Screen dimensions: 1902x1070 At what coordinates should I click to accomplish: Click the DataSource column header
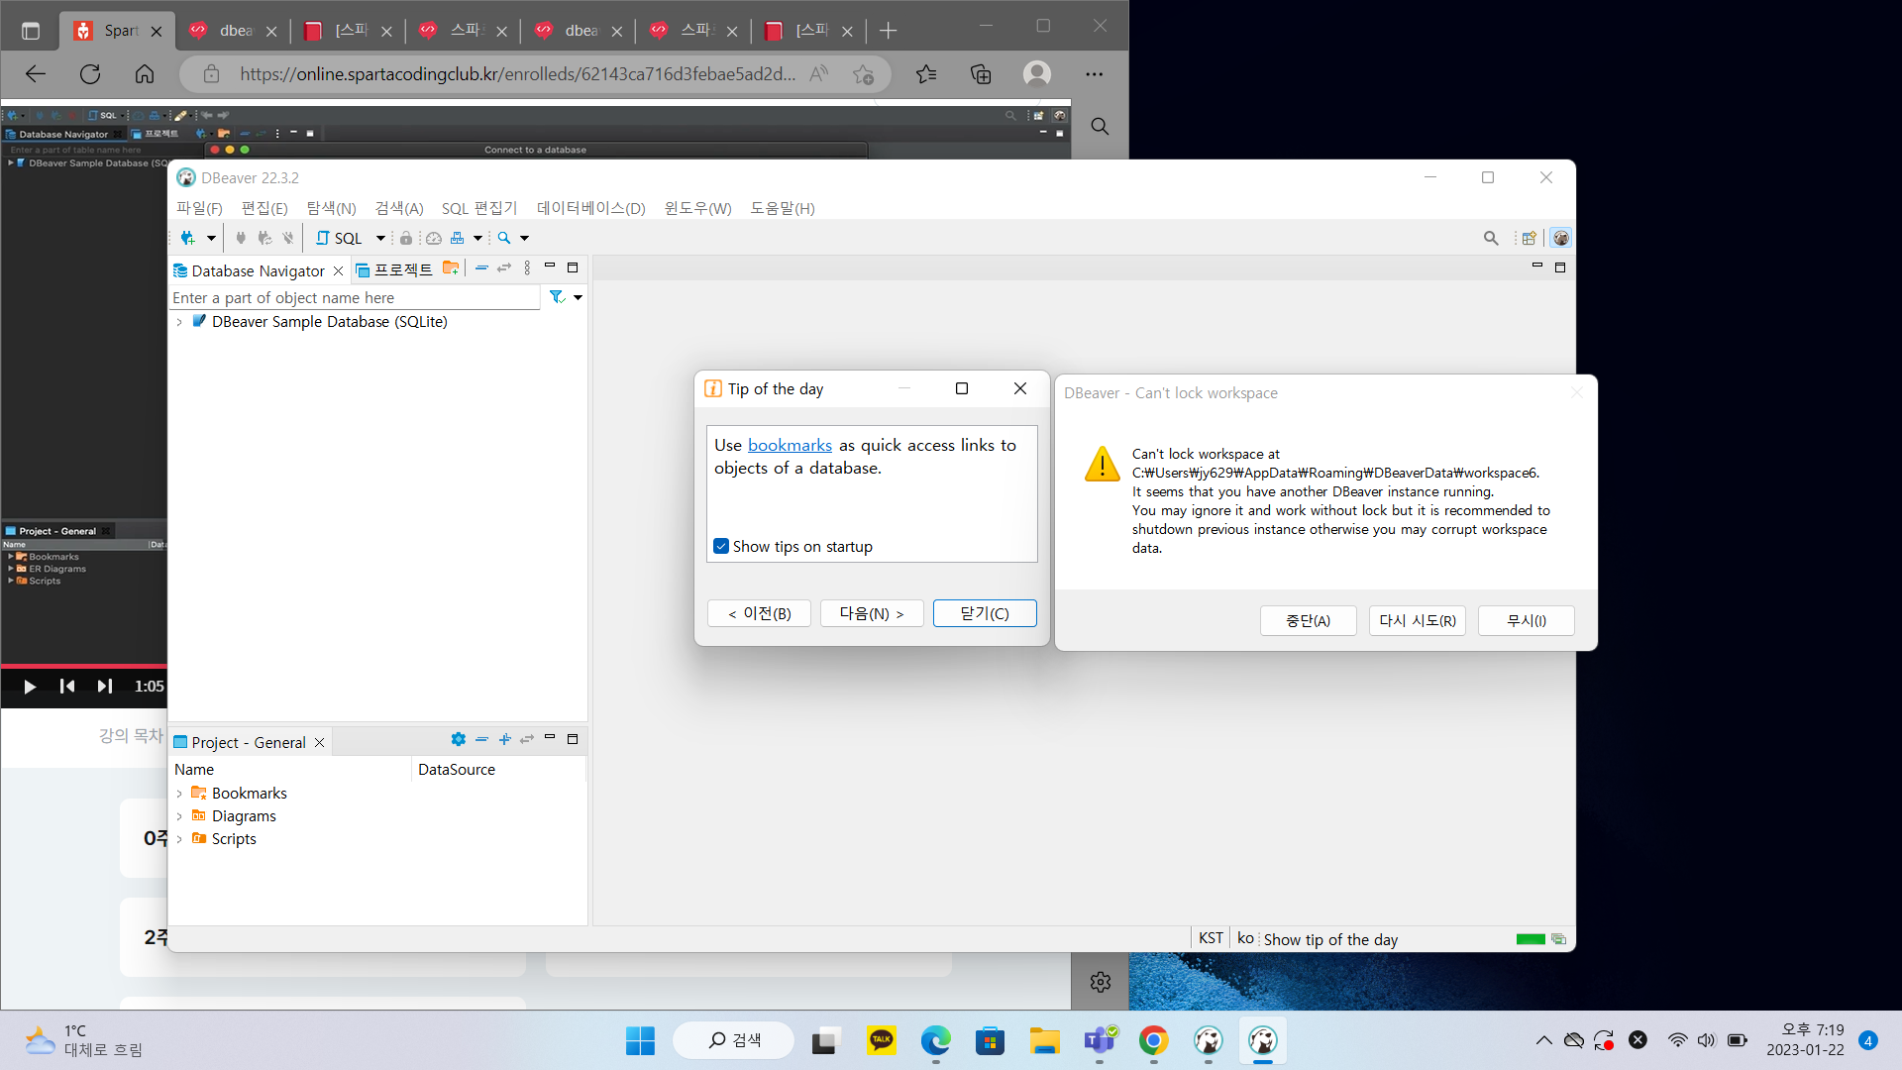click(x=498, y=770)
